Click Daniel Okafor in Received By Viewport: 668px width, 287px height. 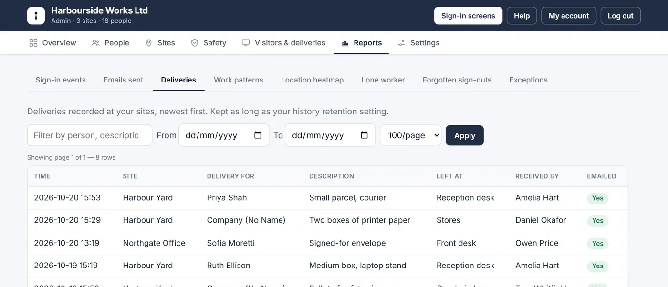click(541, 220)
